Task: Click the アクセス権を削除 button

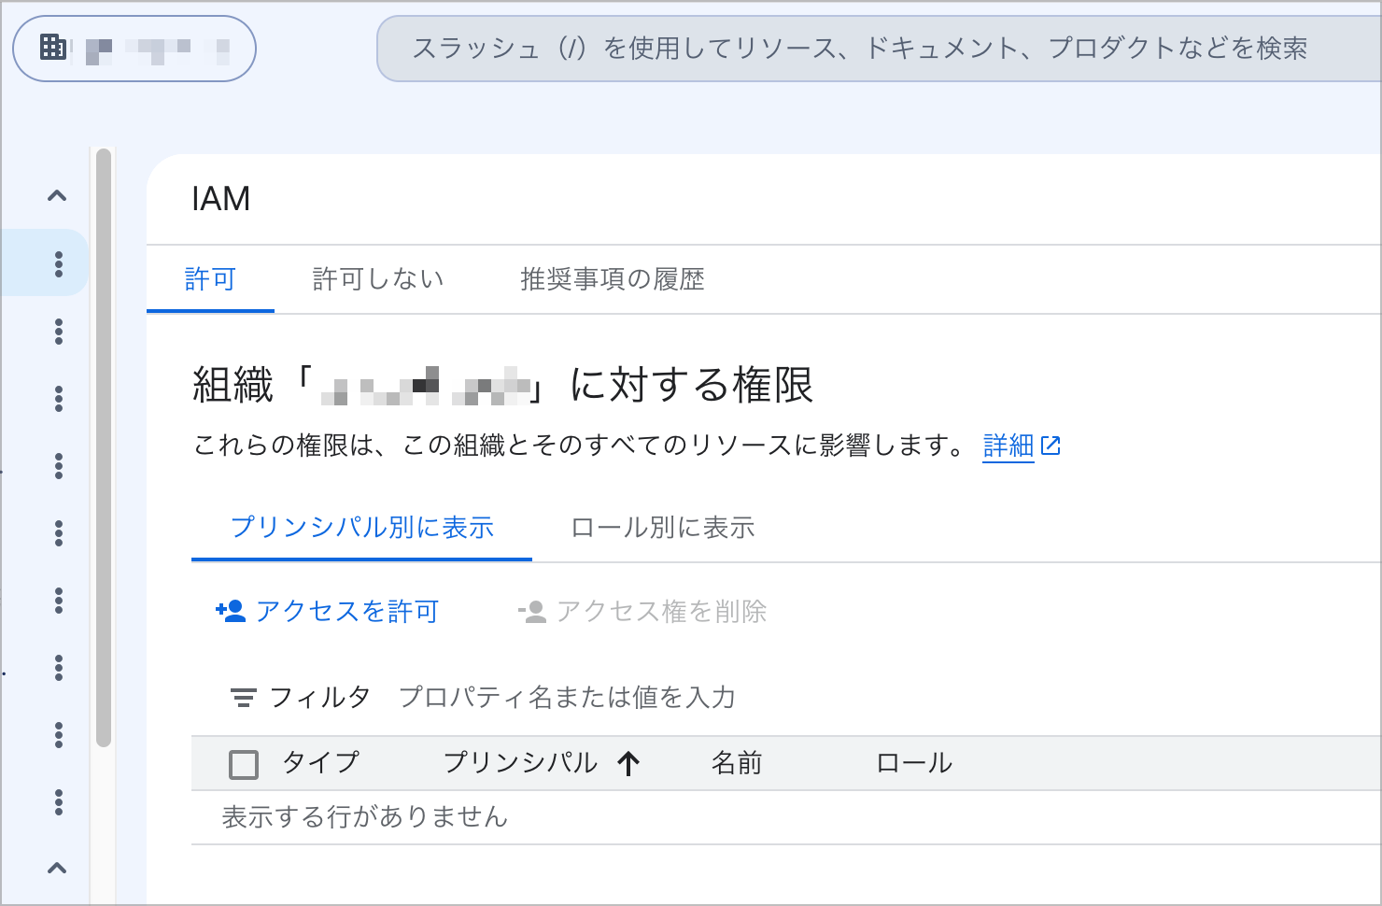Action: (x=642, y=612)
